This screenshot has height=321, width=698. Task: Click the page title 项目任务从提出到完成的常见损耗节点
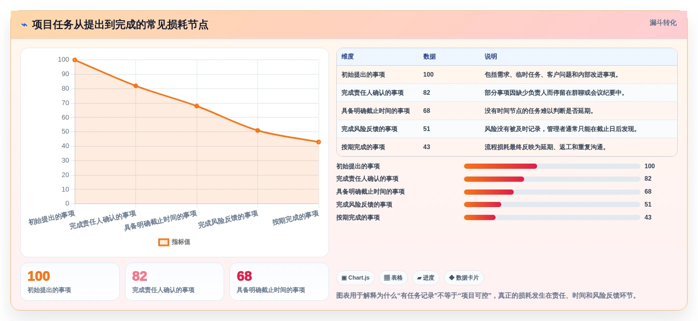[x=120, y=25]
